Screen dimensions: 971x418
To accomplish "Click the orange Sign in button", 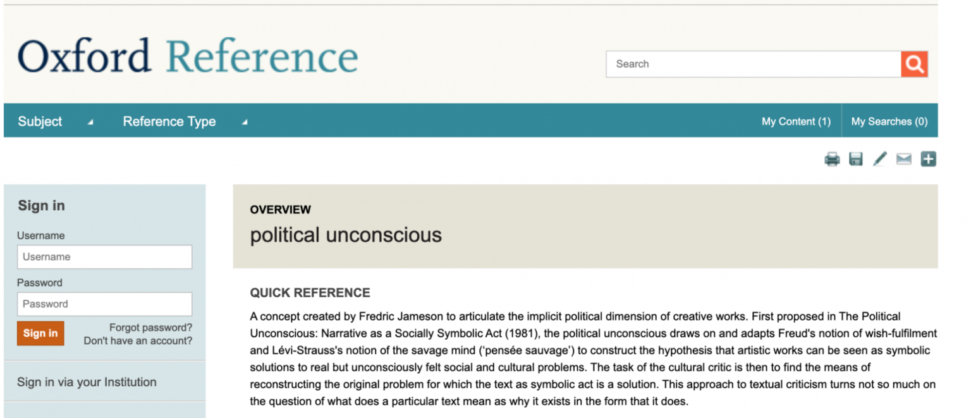I will pyautogui.click(x=40, y=333).
